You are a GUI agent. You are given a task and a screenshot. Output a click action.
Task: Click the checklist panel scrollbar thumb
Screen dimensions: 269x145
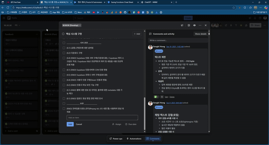tap(145, 114)
